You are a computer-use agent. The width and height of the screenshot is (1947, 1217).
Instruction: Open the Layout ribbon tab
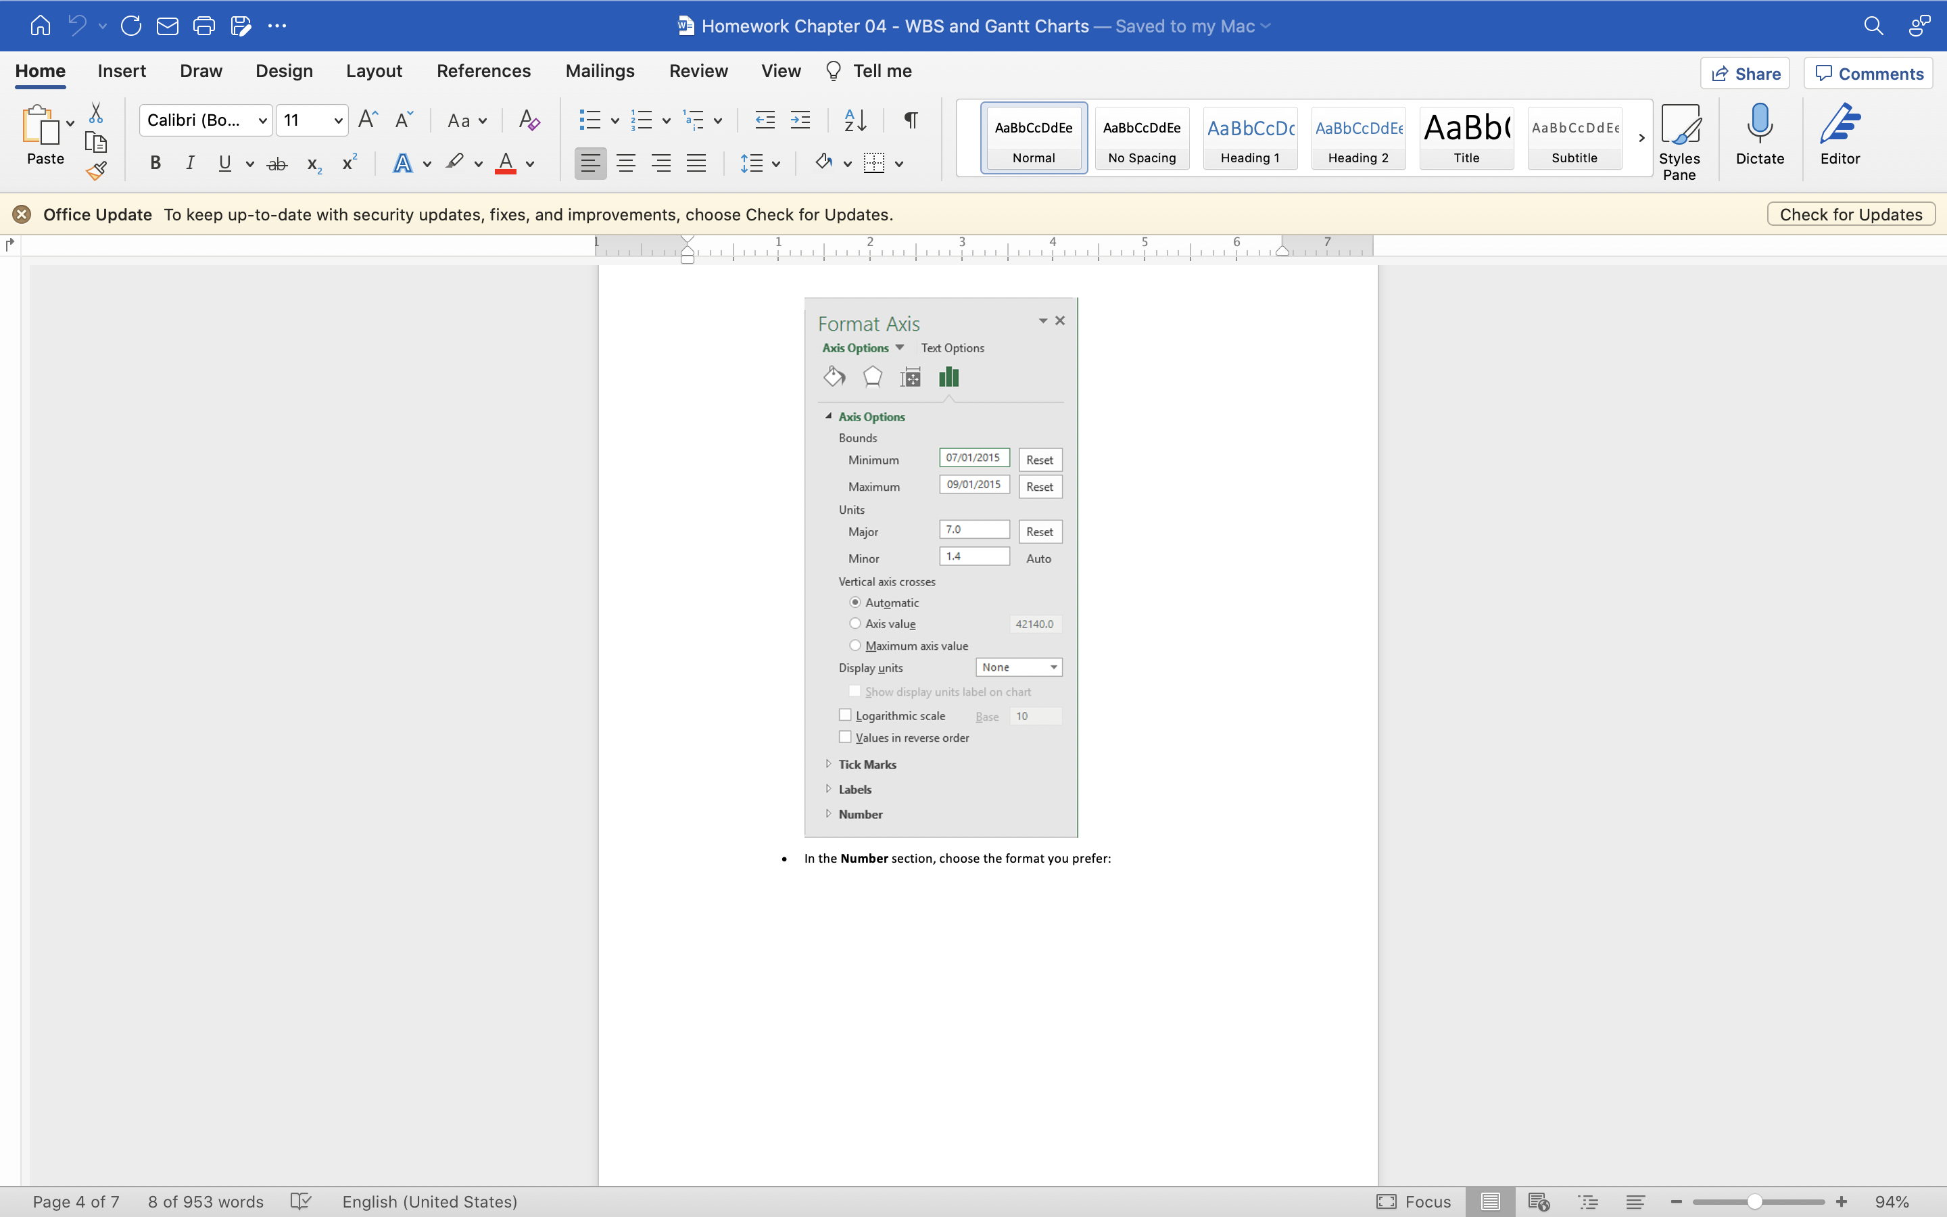tap(374, 71)
